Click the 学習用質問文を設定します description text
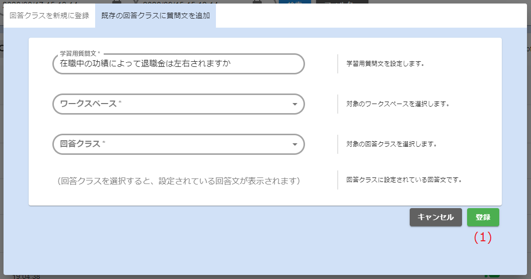531x279 pixels. point(386,64)
